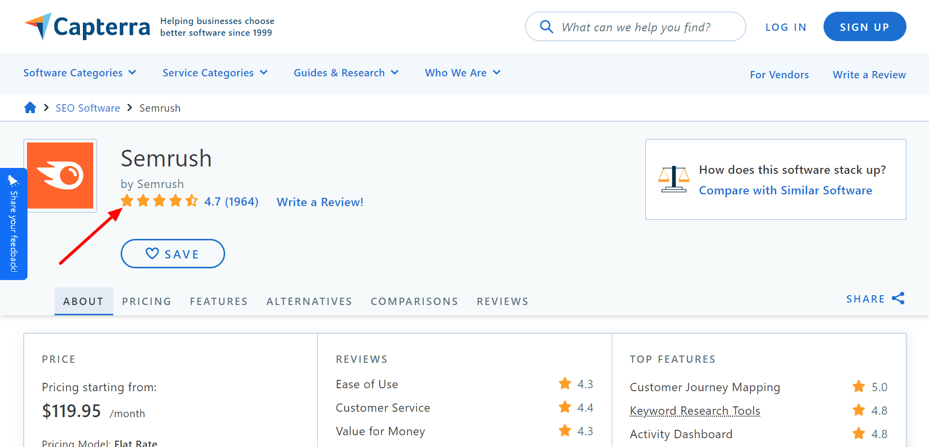Click the home breadcrumb icon
The image size is (929, 447).
30,108
